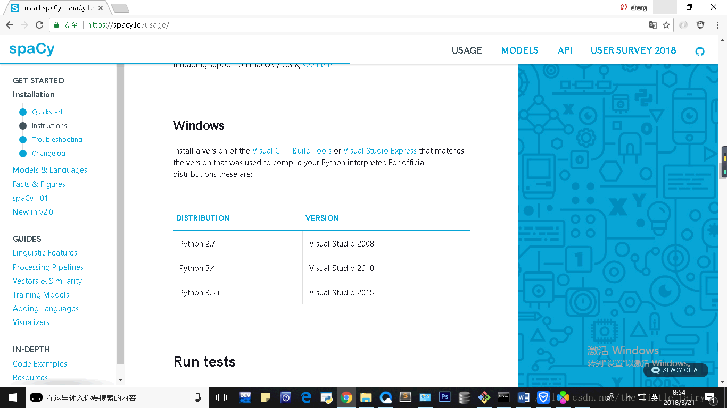Jump to Quickstart in the sidebar
Viewport: 727px width, 408px height.
(x=47, y=112)
